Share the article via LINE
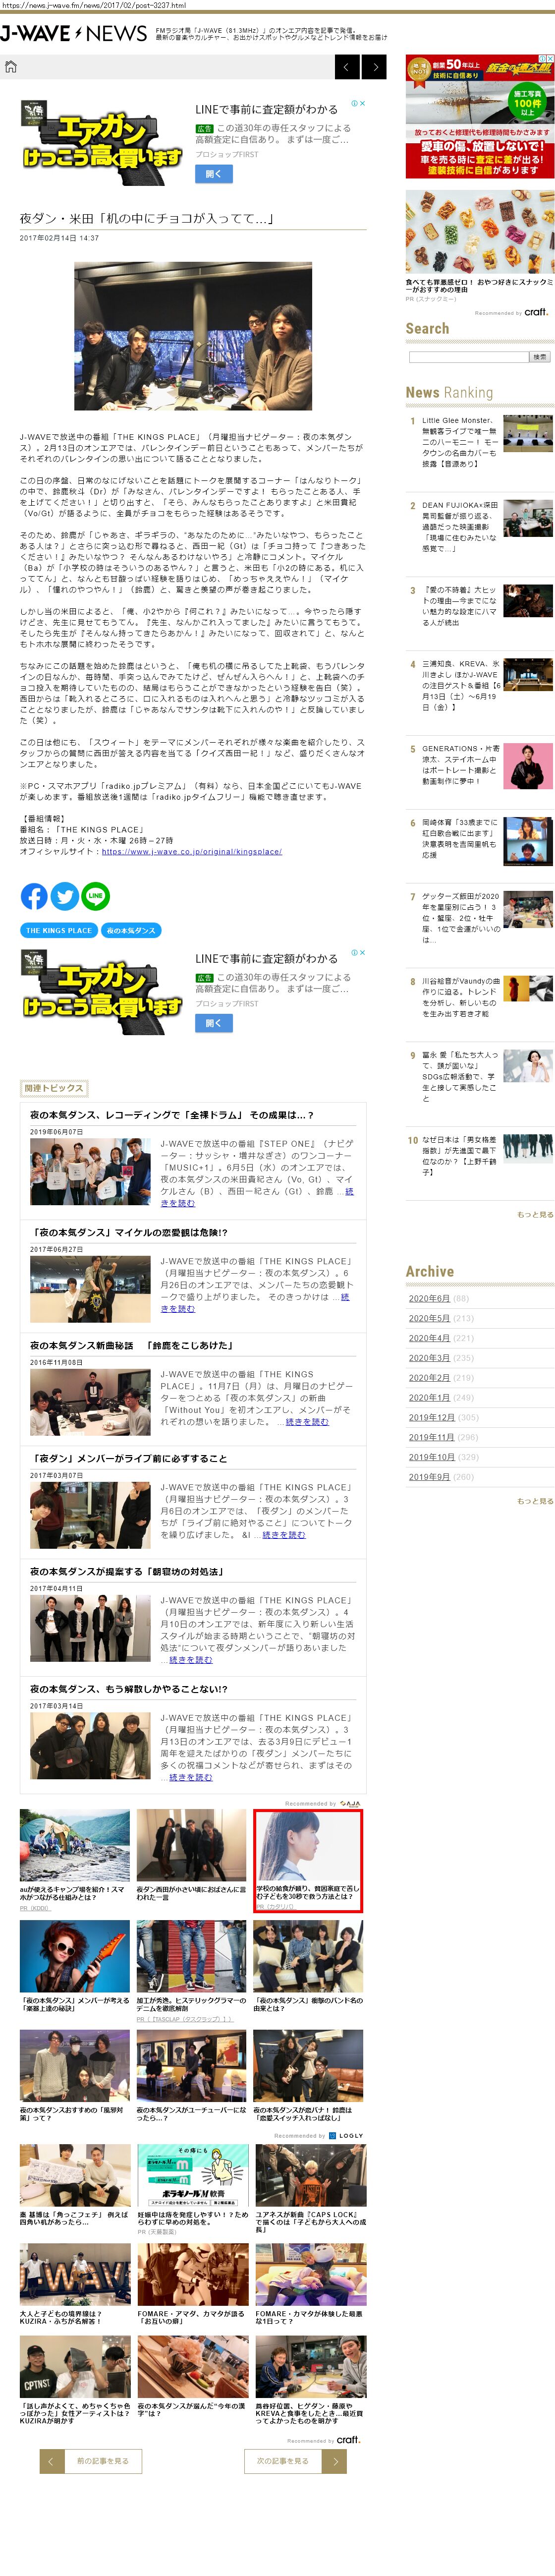555x2576 pixels. [95, 896]
